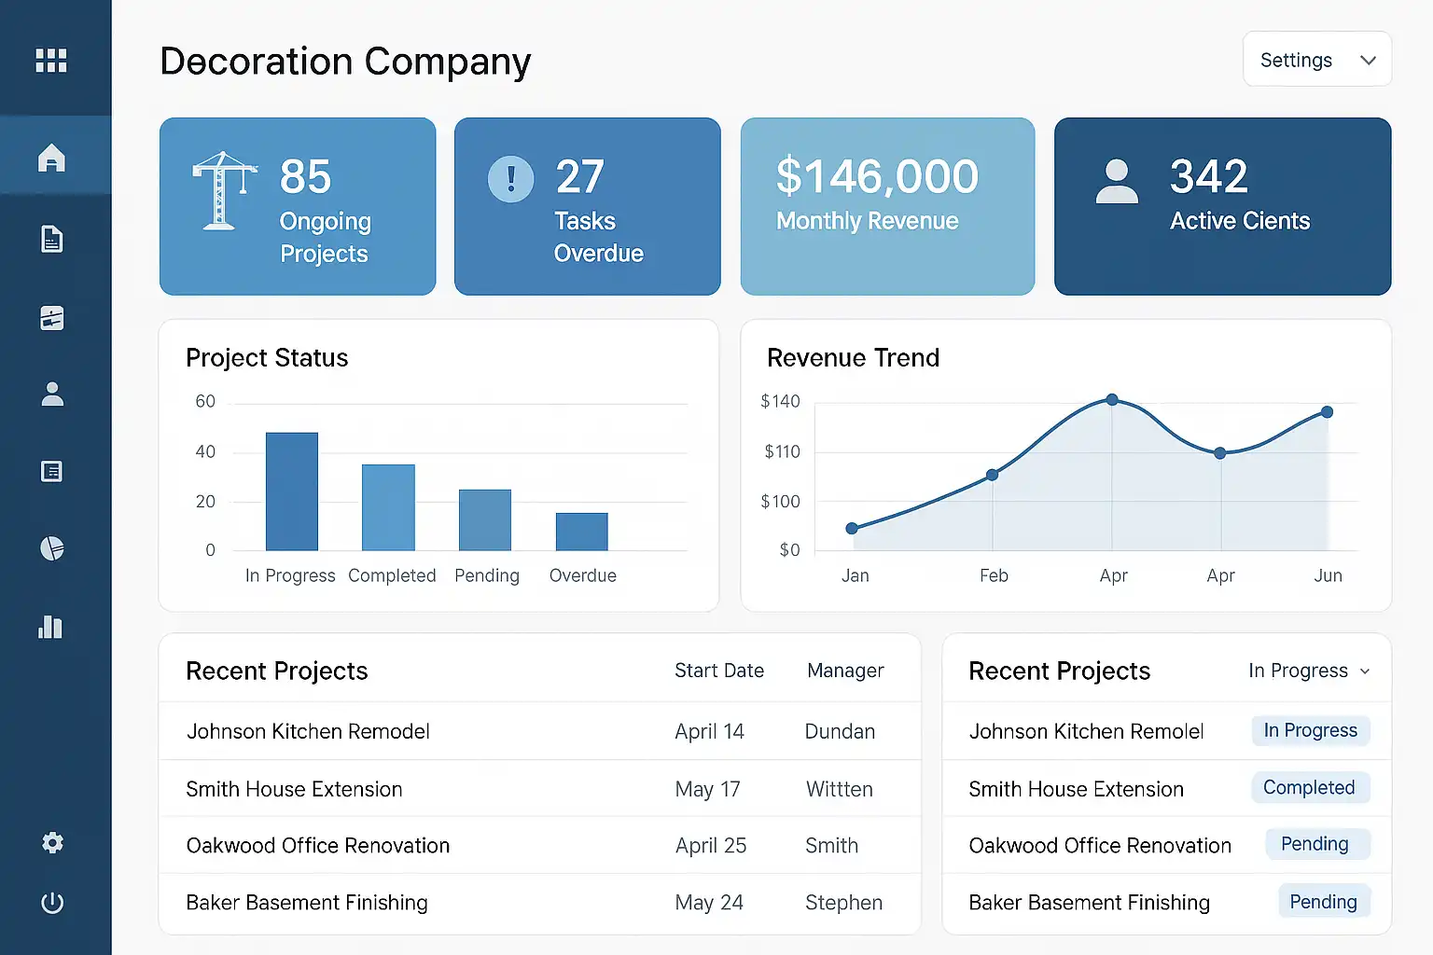This screenshot has height=955, width=1433.
Task: Open the bar chart analytics icon
Action: click(x=51, y=627)
